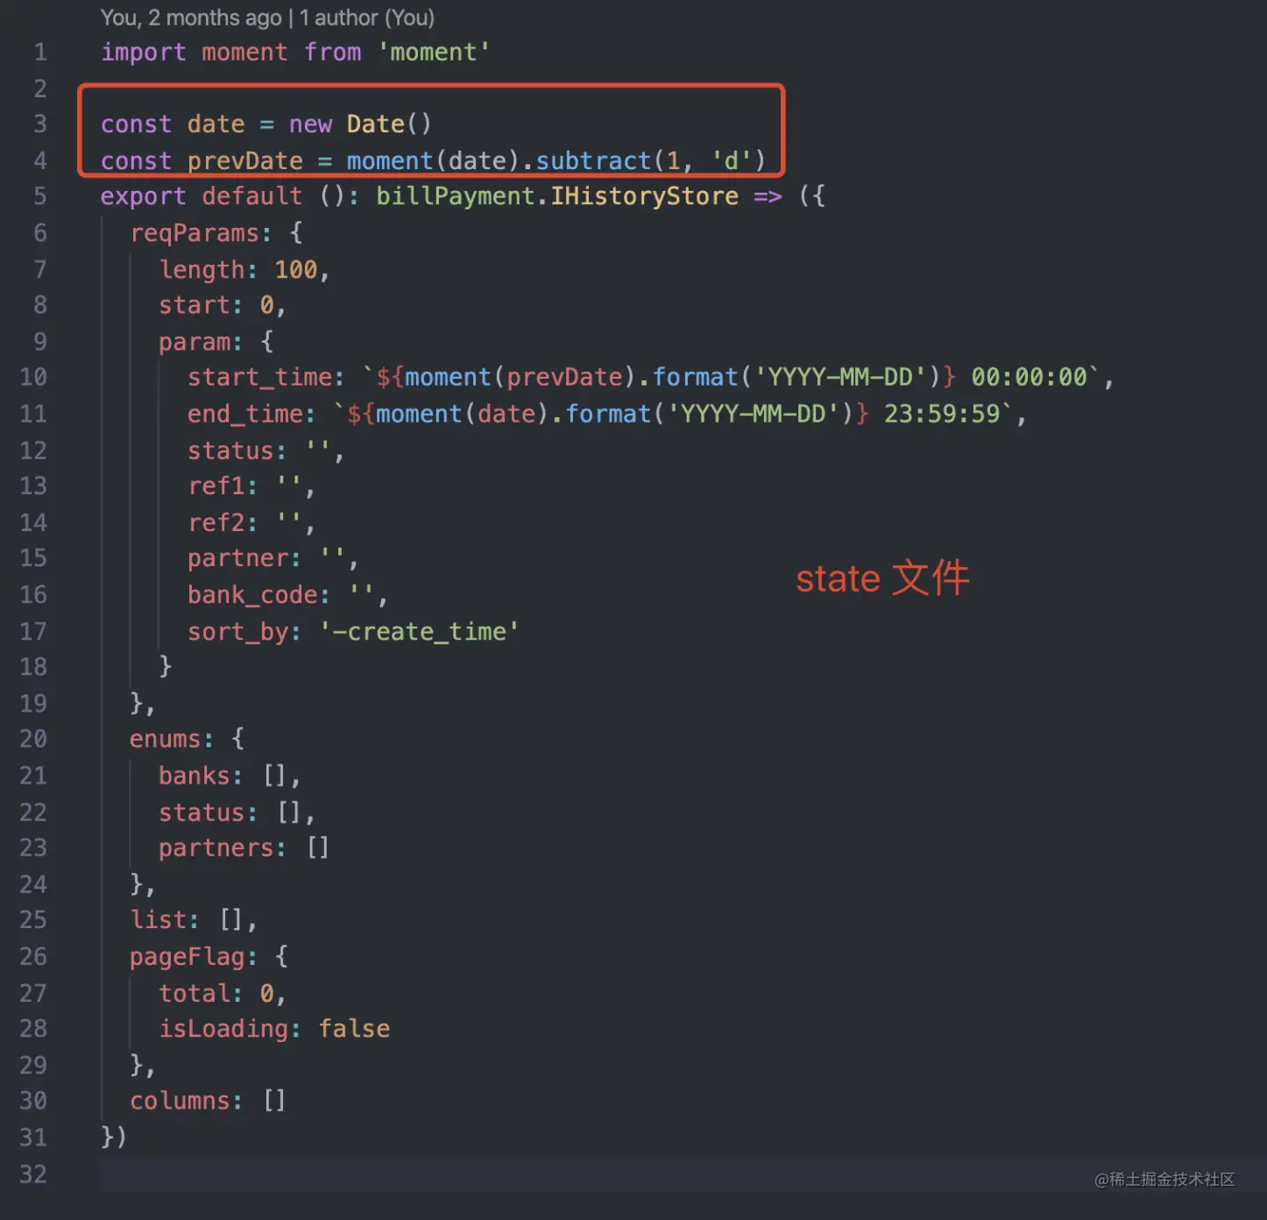Click '23:59:59' in the end_time template
The width and height of the screenshot is (1267, 1220).
pos(942,414)
